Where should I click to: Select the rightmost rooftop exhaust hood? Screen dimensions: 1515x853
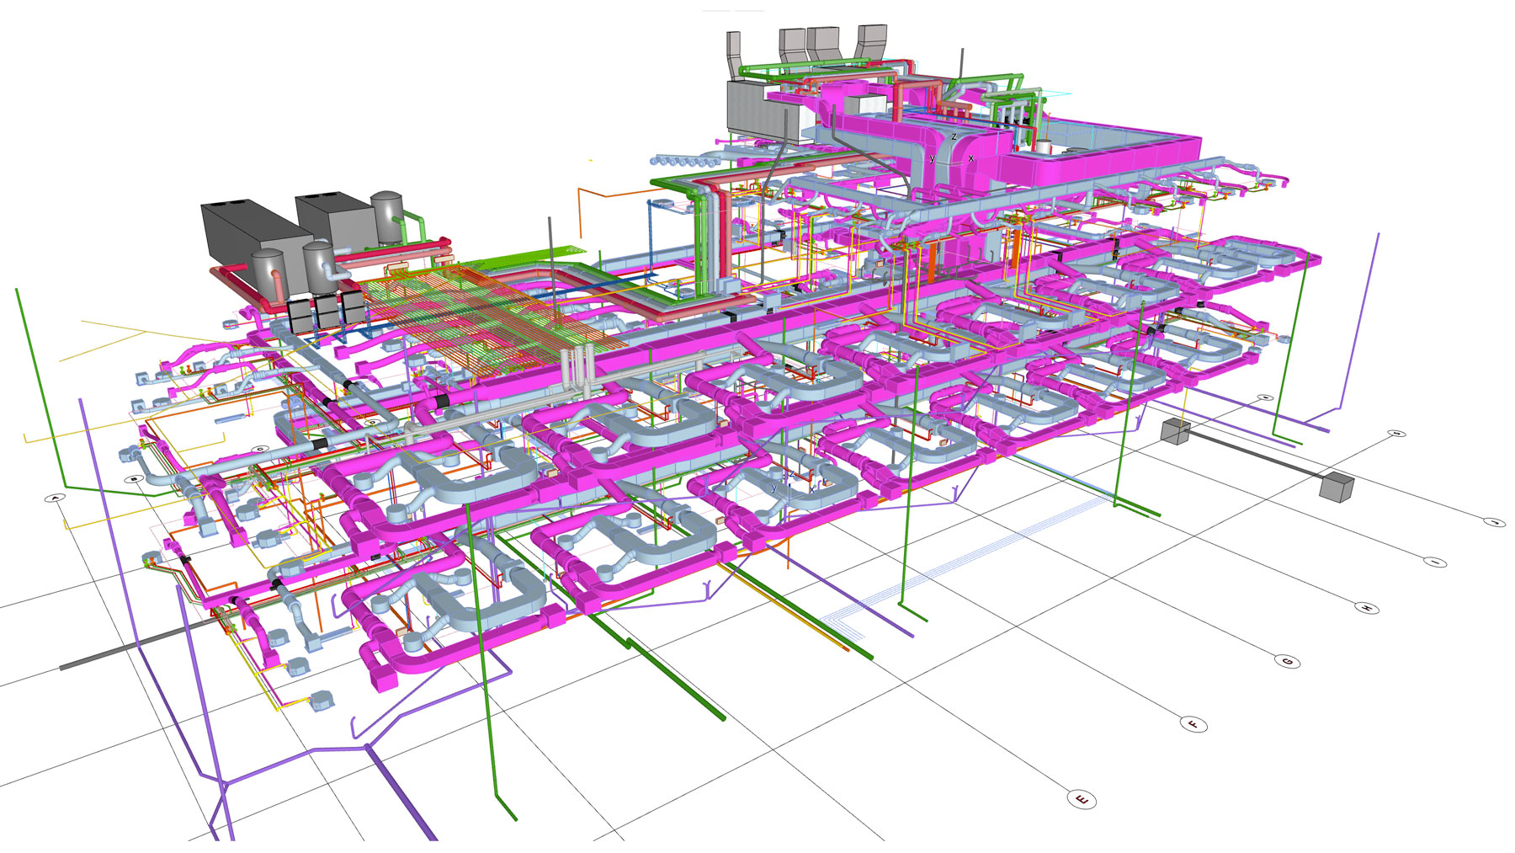pos(872,42)
